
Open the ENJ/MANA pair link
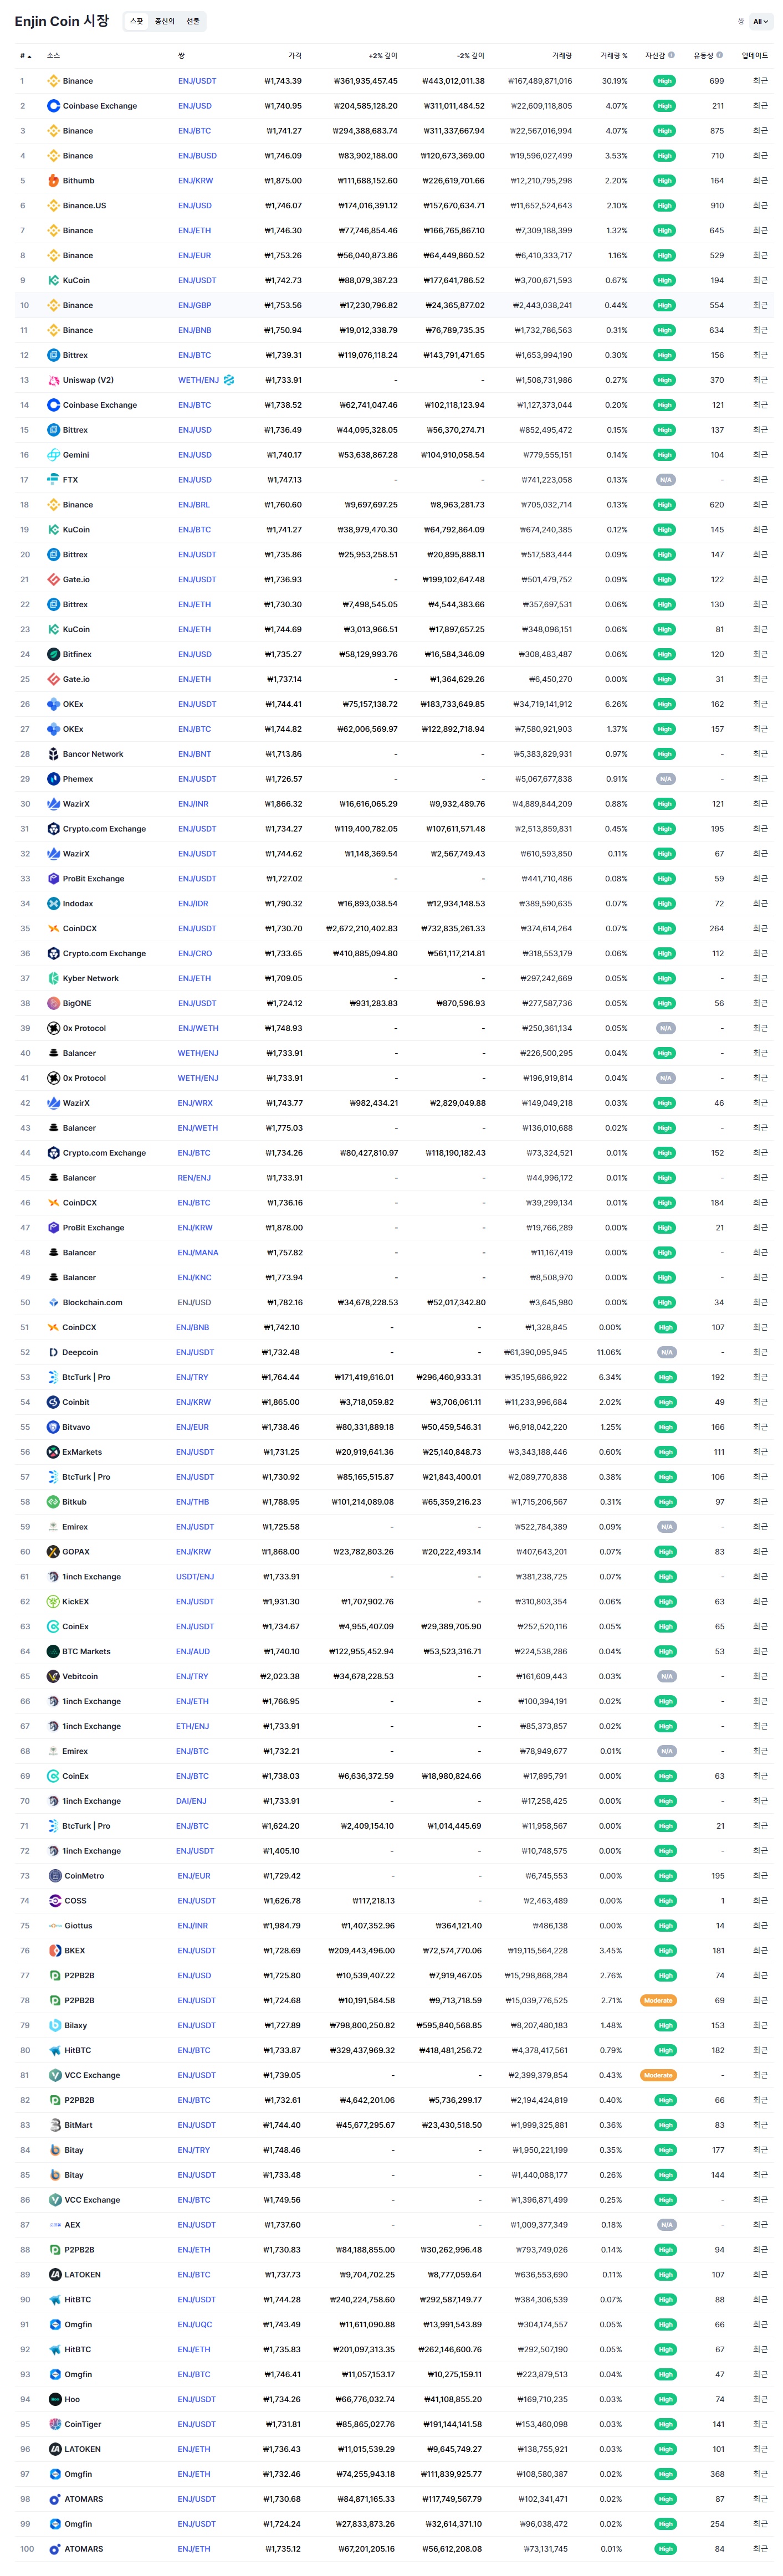coord(198,1253)
